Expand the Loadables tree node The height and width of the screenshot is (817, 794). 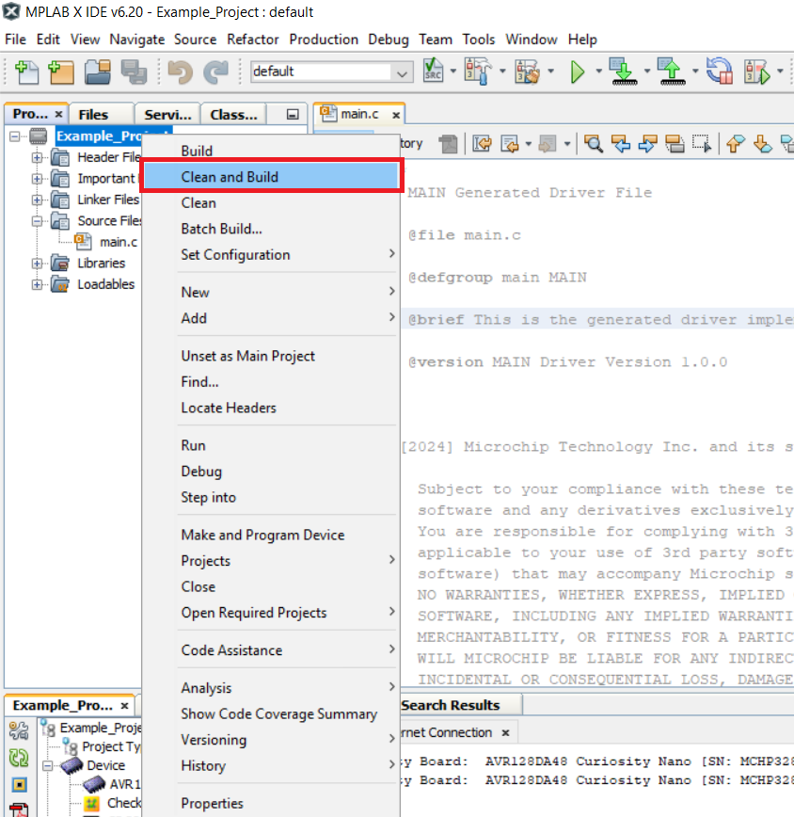(37, 284)
